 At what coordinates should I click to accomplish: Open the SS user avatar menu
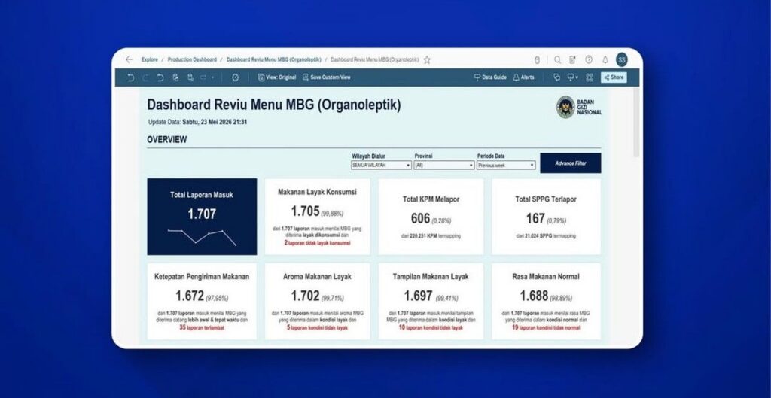622,59
